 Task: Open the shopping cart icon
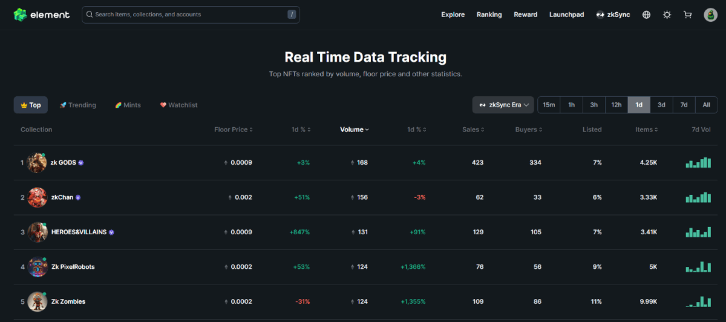coord(687,15)
